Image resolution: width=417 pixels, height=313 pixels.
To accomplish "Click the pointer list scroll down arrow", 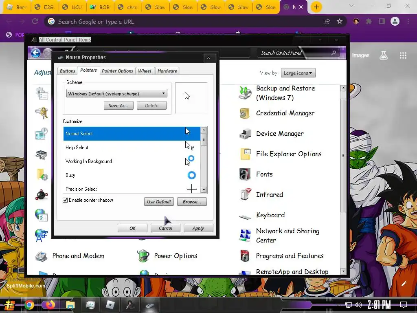I will [204, 190].
